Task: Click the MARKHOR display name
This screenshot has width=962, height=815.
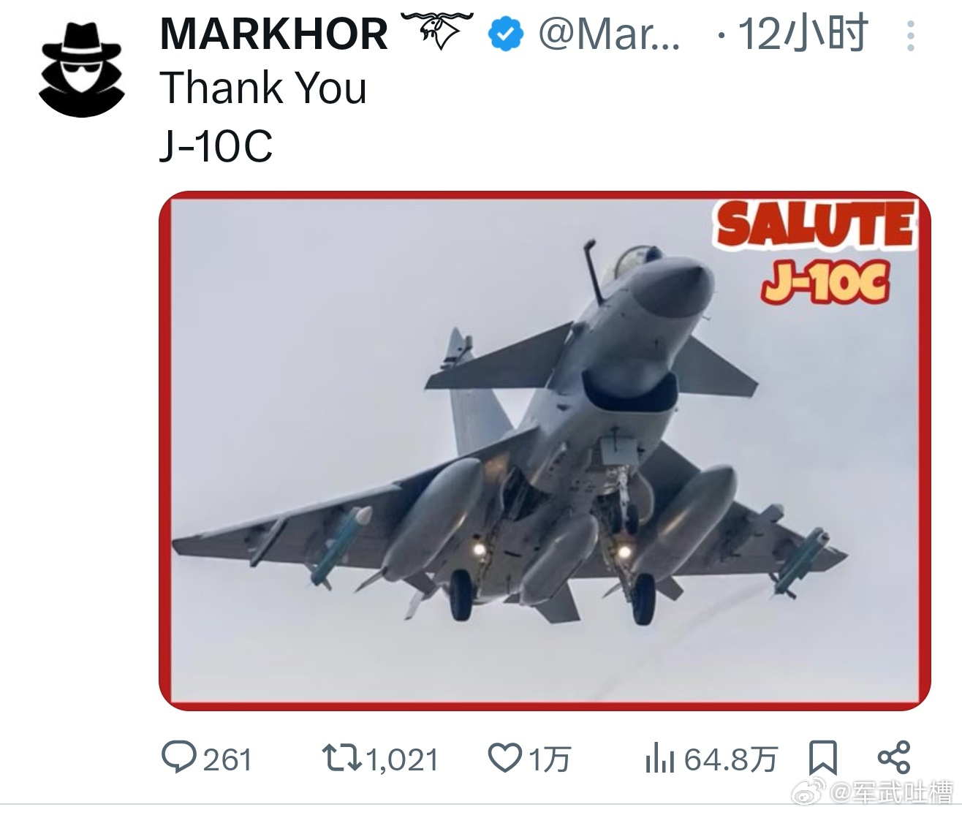Action: [x=273, y=34]
